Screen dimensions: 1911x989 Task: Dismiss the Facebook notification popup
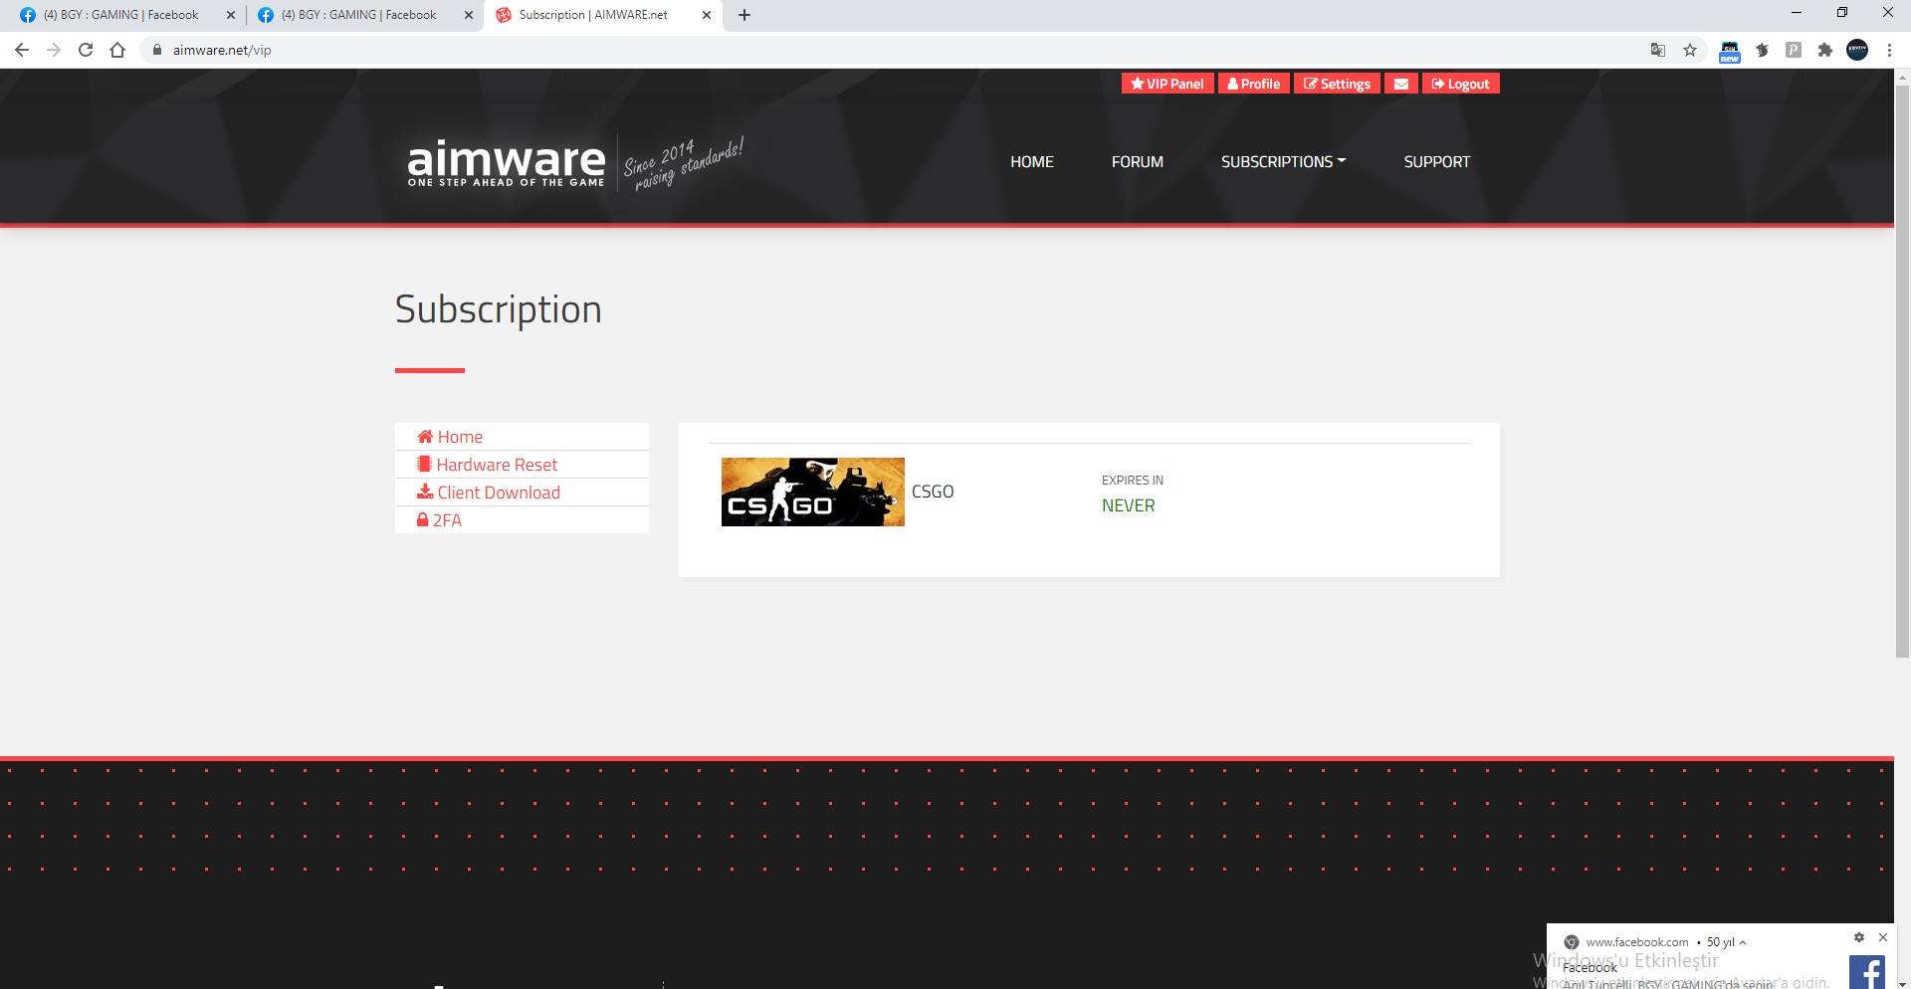coord(1882,937)
